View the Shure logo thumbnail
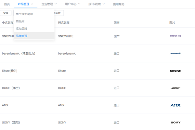Viewport: 195px width, 130px height. (x=175, y=71)
